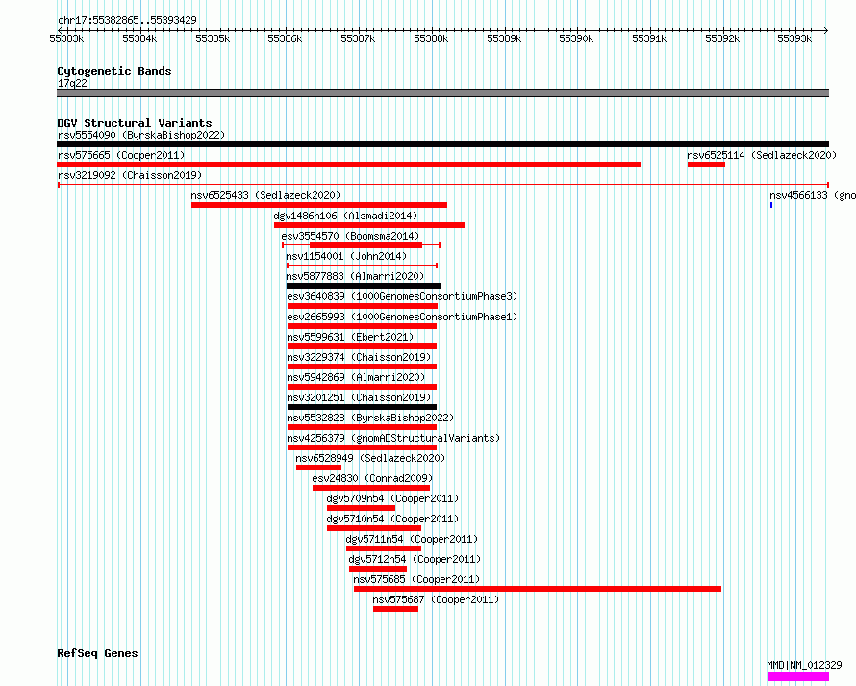Select the short red nsv6525114 variant bar
This screenshot has width=856, height=686.
(706, 165)
